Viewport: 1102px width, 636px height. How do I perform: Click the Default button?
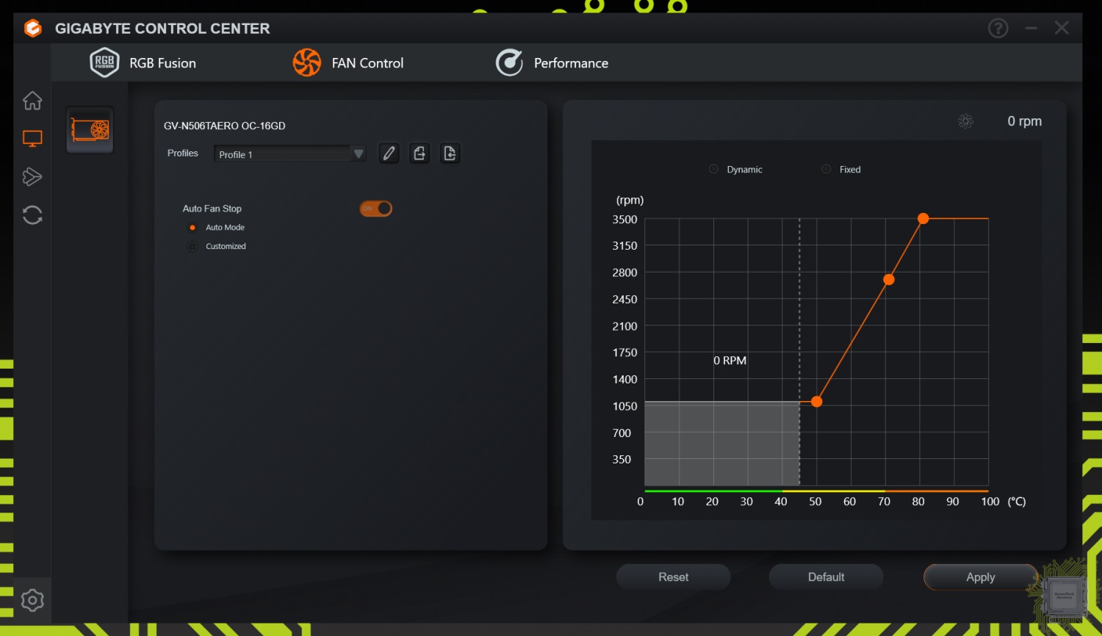click(826, 577)
